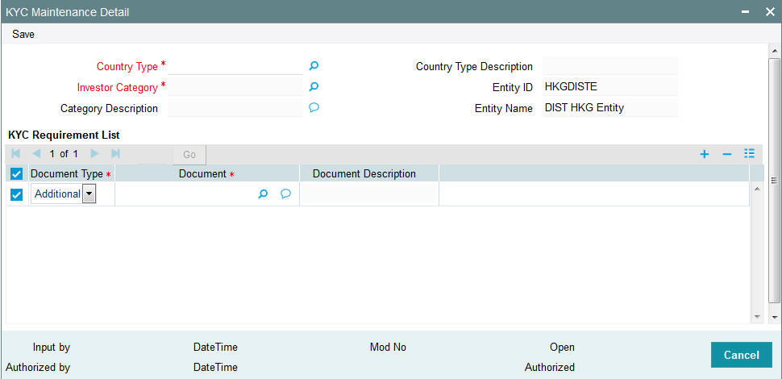Expand the Document Type dropdown showing Additional

[x=89, y=194]
